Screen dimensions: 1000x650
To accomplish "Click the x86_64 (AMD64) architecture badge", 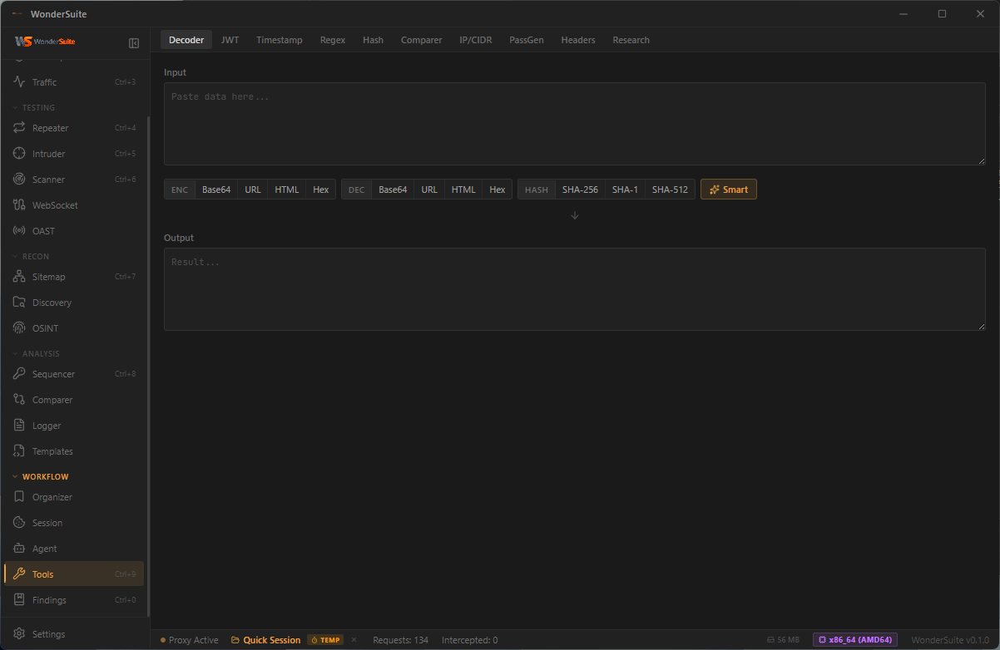I will click(x=855, y=640).
